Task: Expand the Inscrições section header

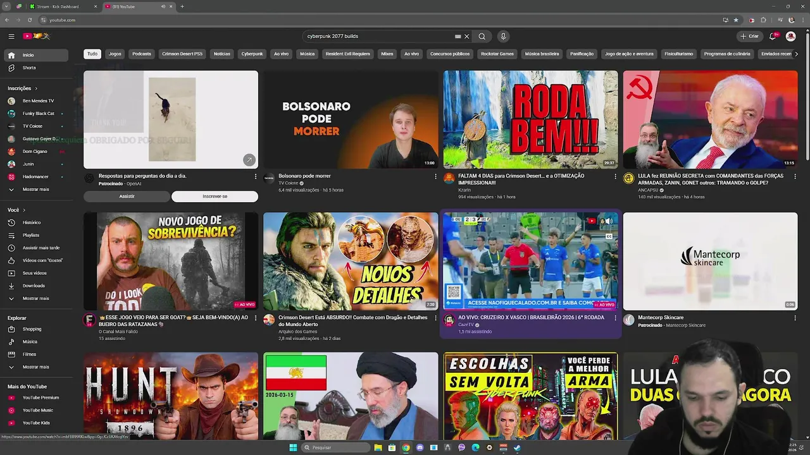Action: (x=23, y=88)
